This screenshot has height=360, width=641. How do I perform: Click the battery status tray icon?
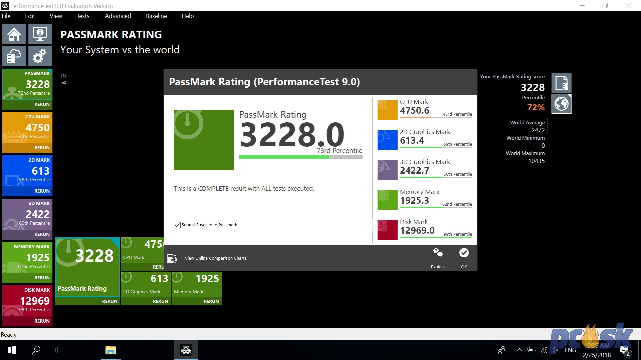[x=531, y=350]
